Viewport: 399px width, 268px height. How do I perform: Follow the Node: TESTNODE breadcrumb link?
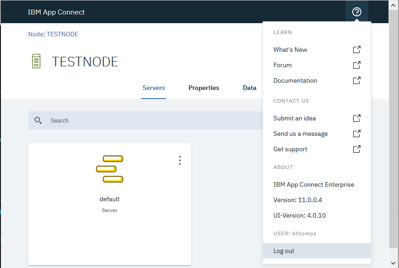coord(53,34)
